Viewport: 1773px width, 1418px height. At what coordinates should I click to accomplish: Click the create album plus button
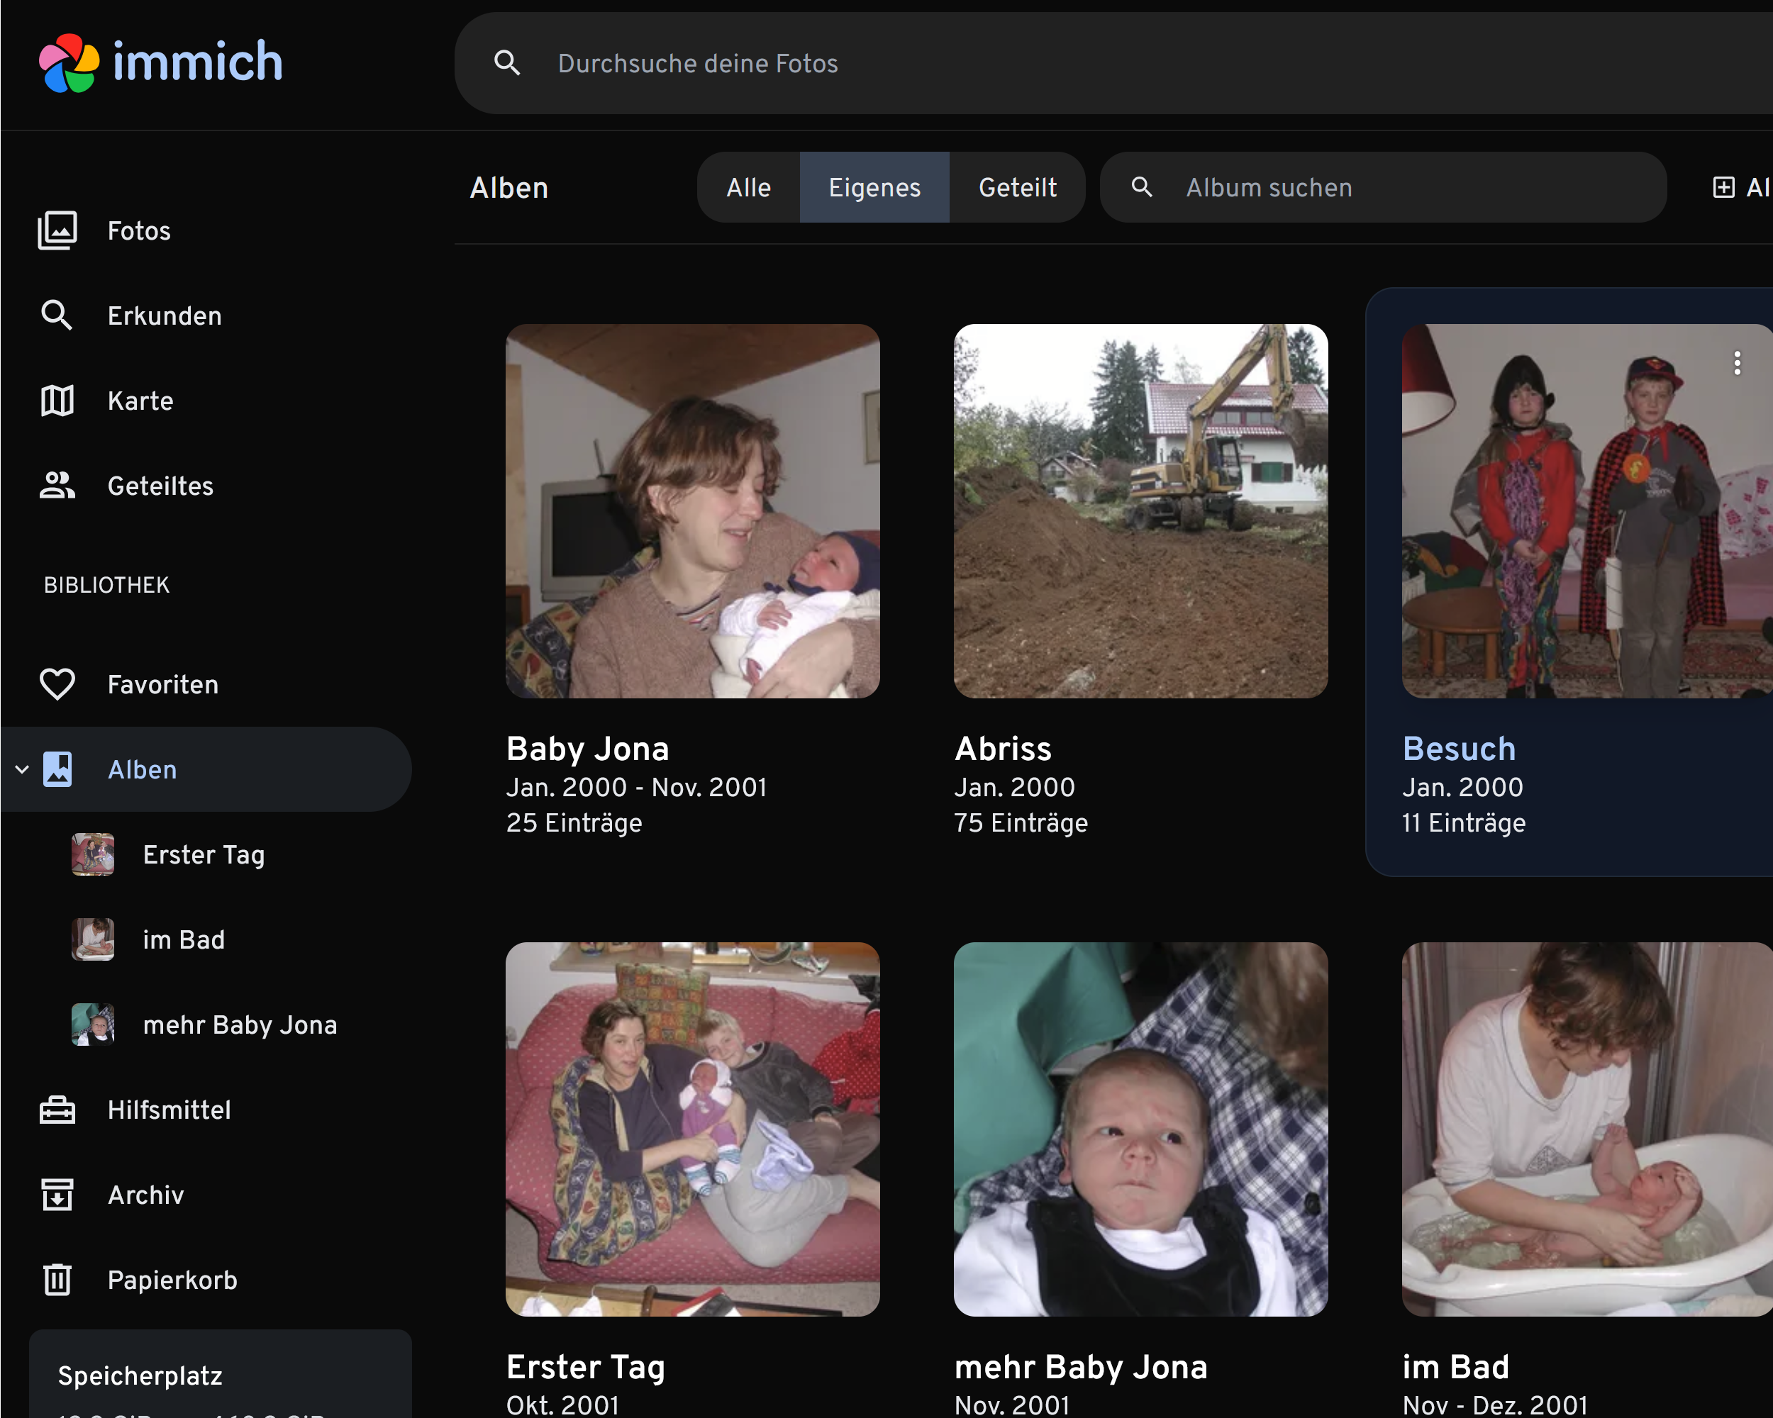pos(1723,187)
